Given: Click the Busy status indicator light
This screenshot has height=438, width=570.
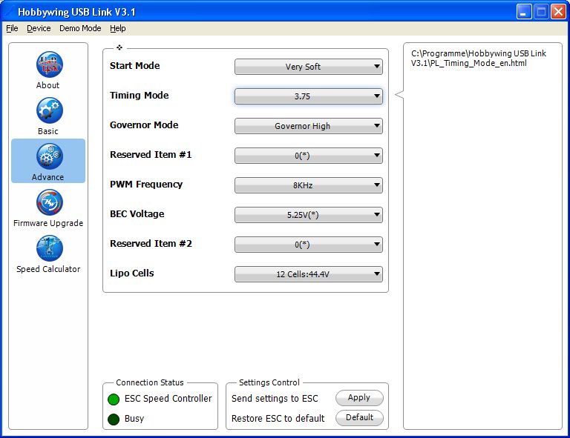Looking at the screenshot, I should click(114, 419).
